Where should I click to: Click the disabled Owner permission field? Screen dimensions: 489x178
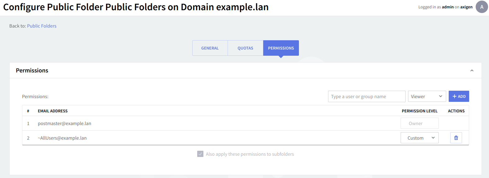tap(419, 123)
